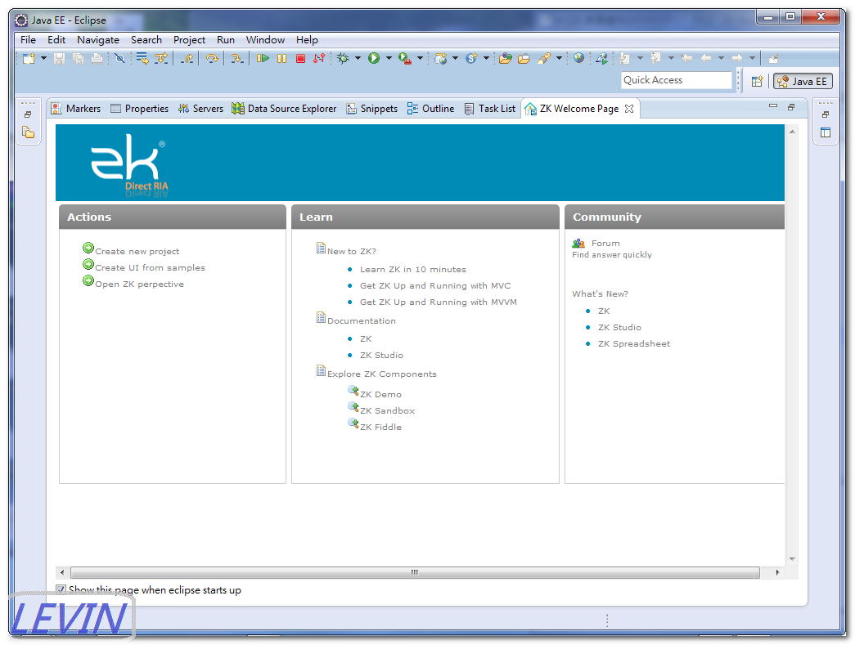Viewport: 855px width, 645px height.
Task: Click the yellow Suspend debug icon
Action: (281, 58)
